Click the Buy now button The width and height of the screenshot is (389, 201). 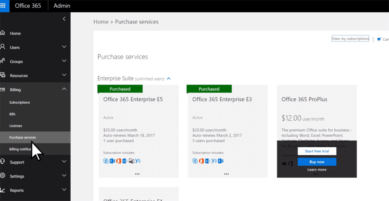317,162
